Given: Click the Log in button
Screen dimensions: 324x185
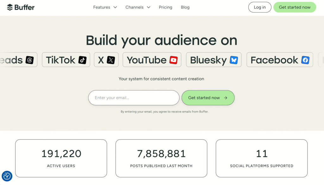Looking at the screenshot, I should 259,7.
